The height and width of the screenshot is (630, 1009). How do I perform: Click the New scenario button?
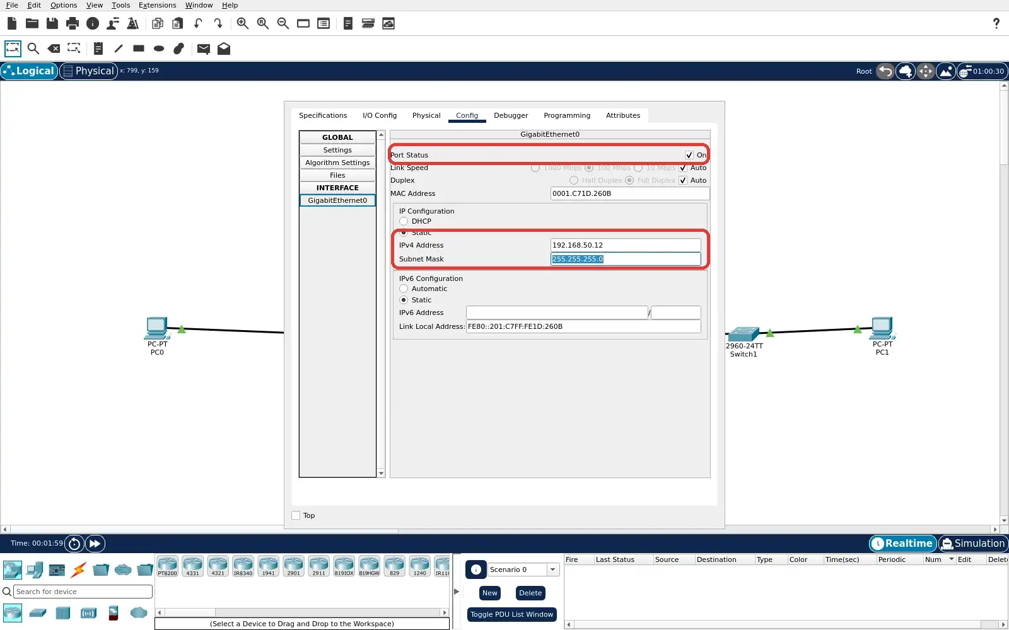pos(490,593)
